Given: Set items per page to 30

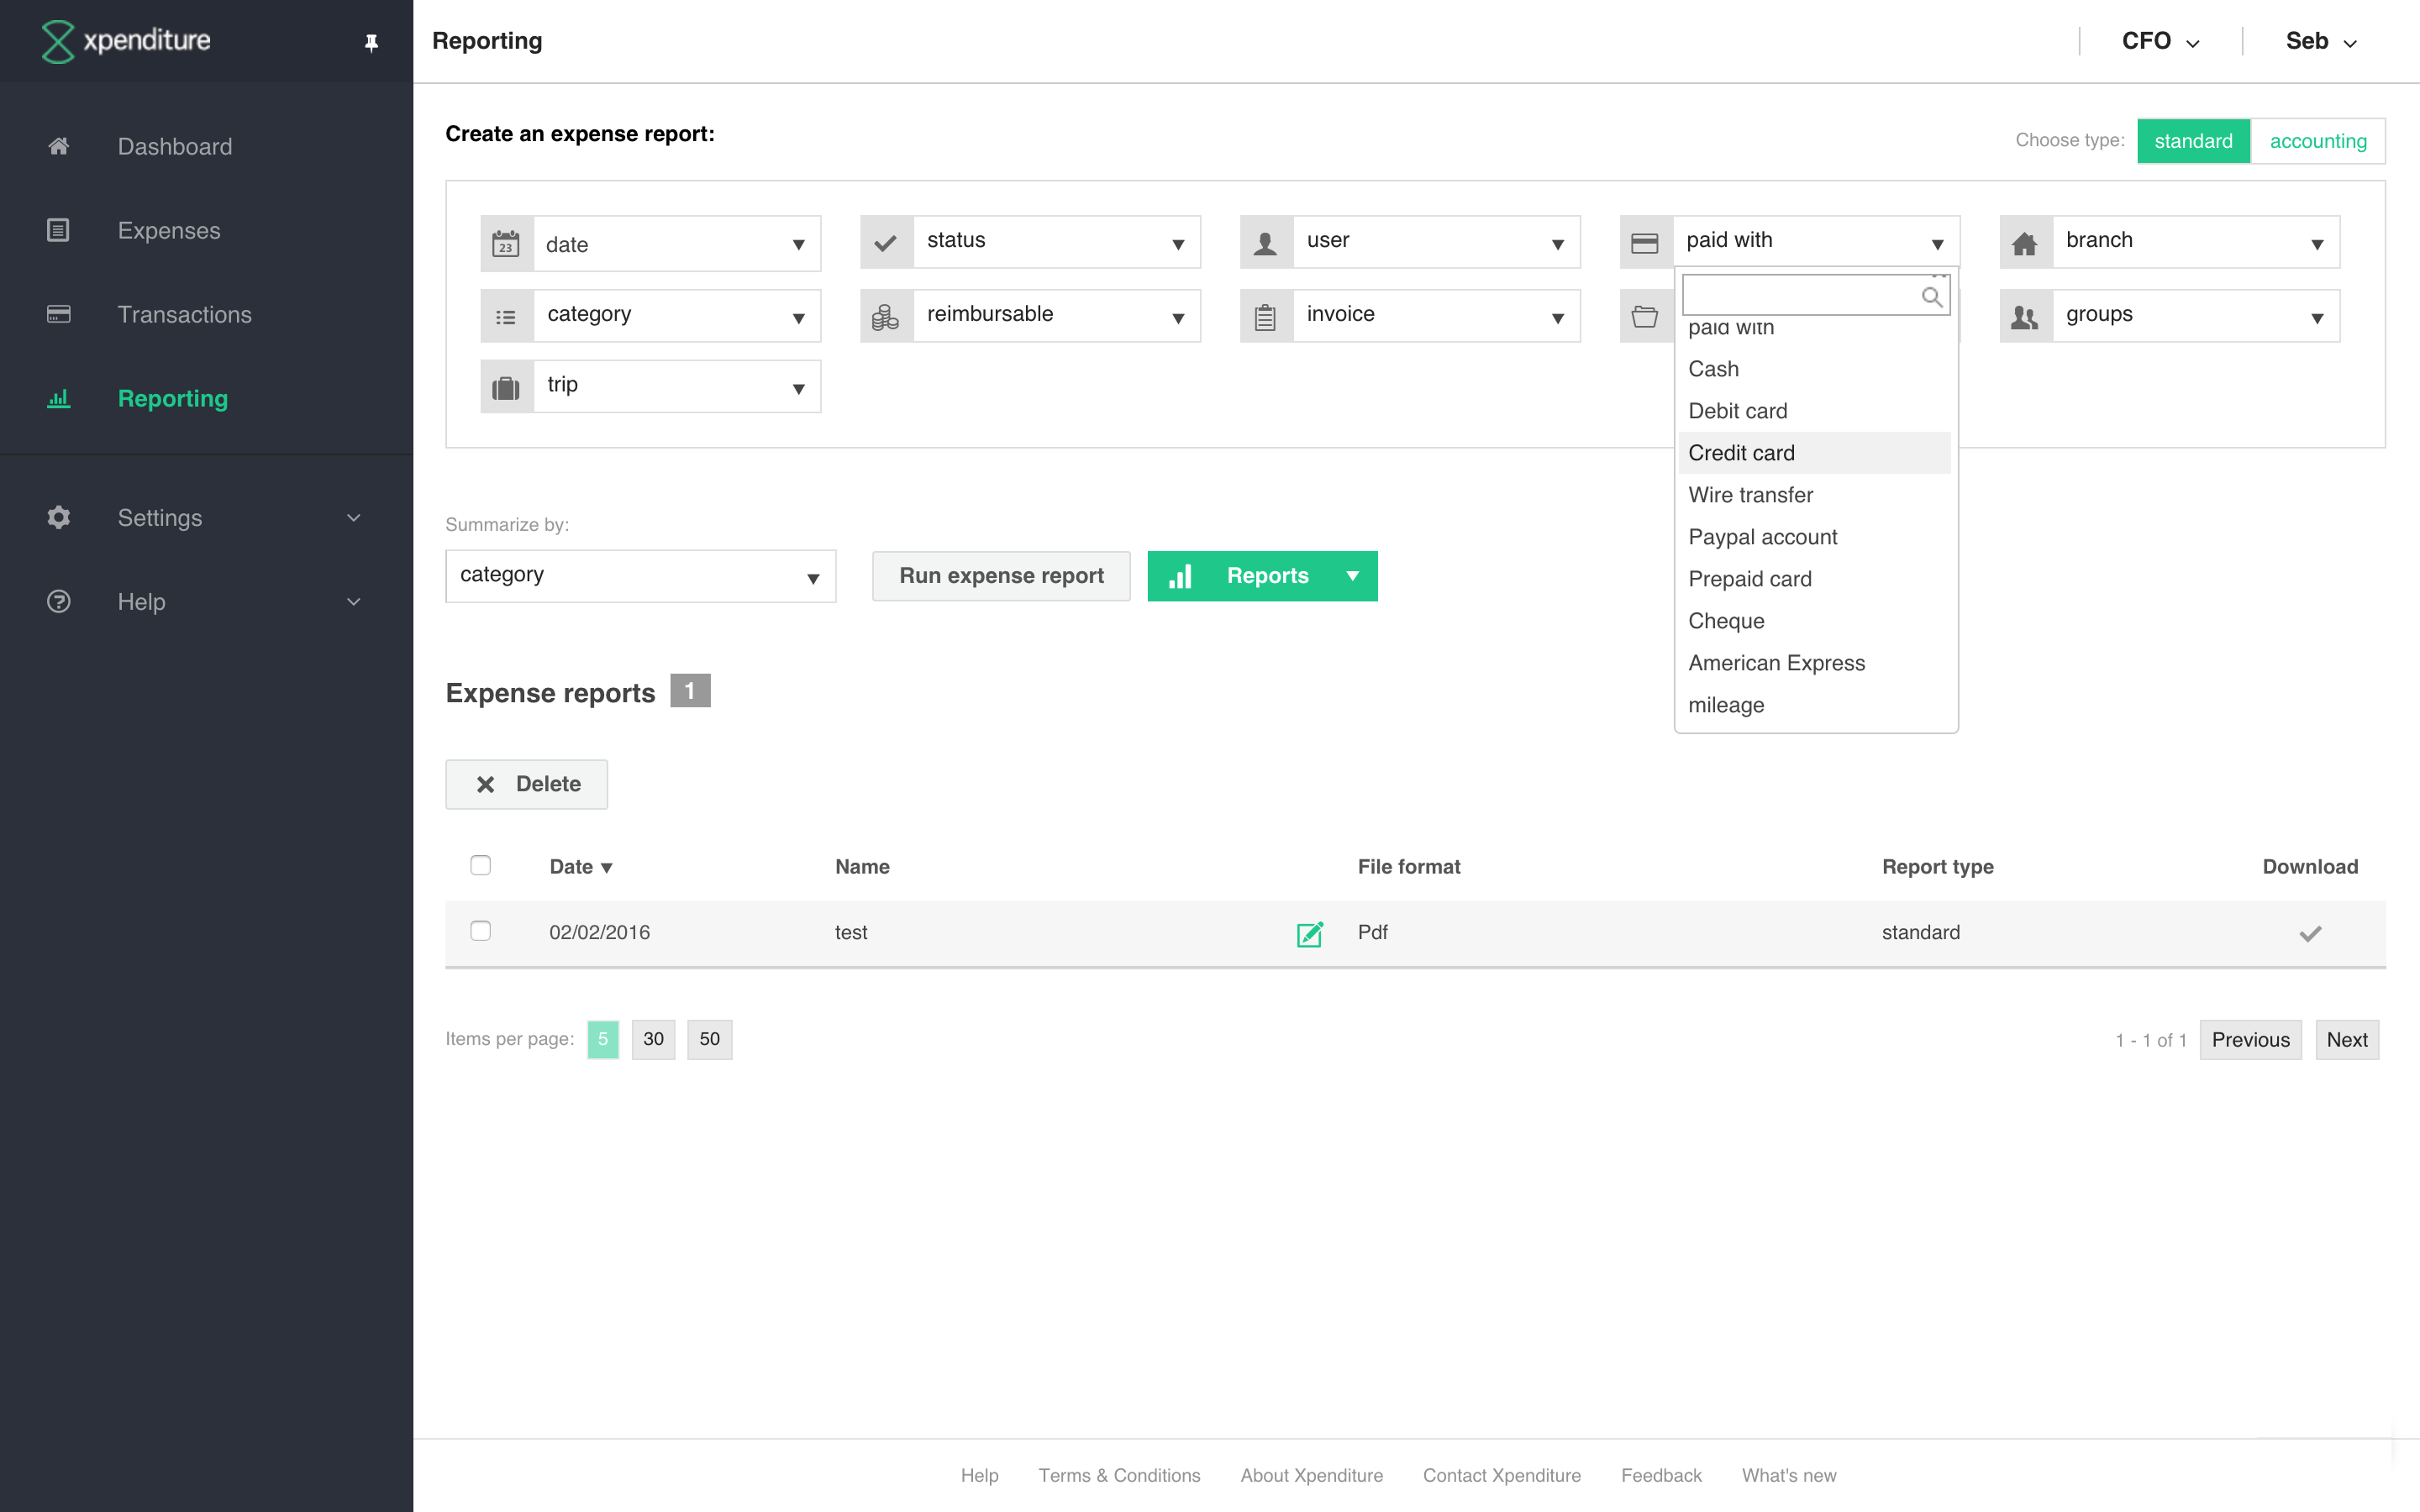Looking at the screenshot, I should click(653, 1039).
